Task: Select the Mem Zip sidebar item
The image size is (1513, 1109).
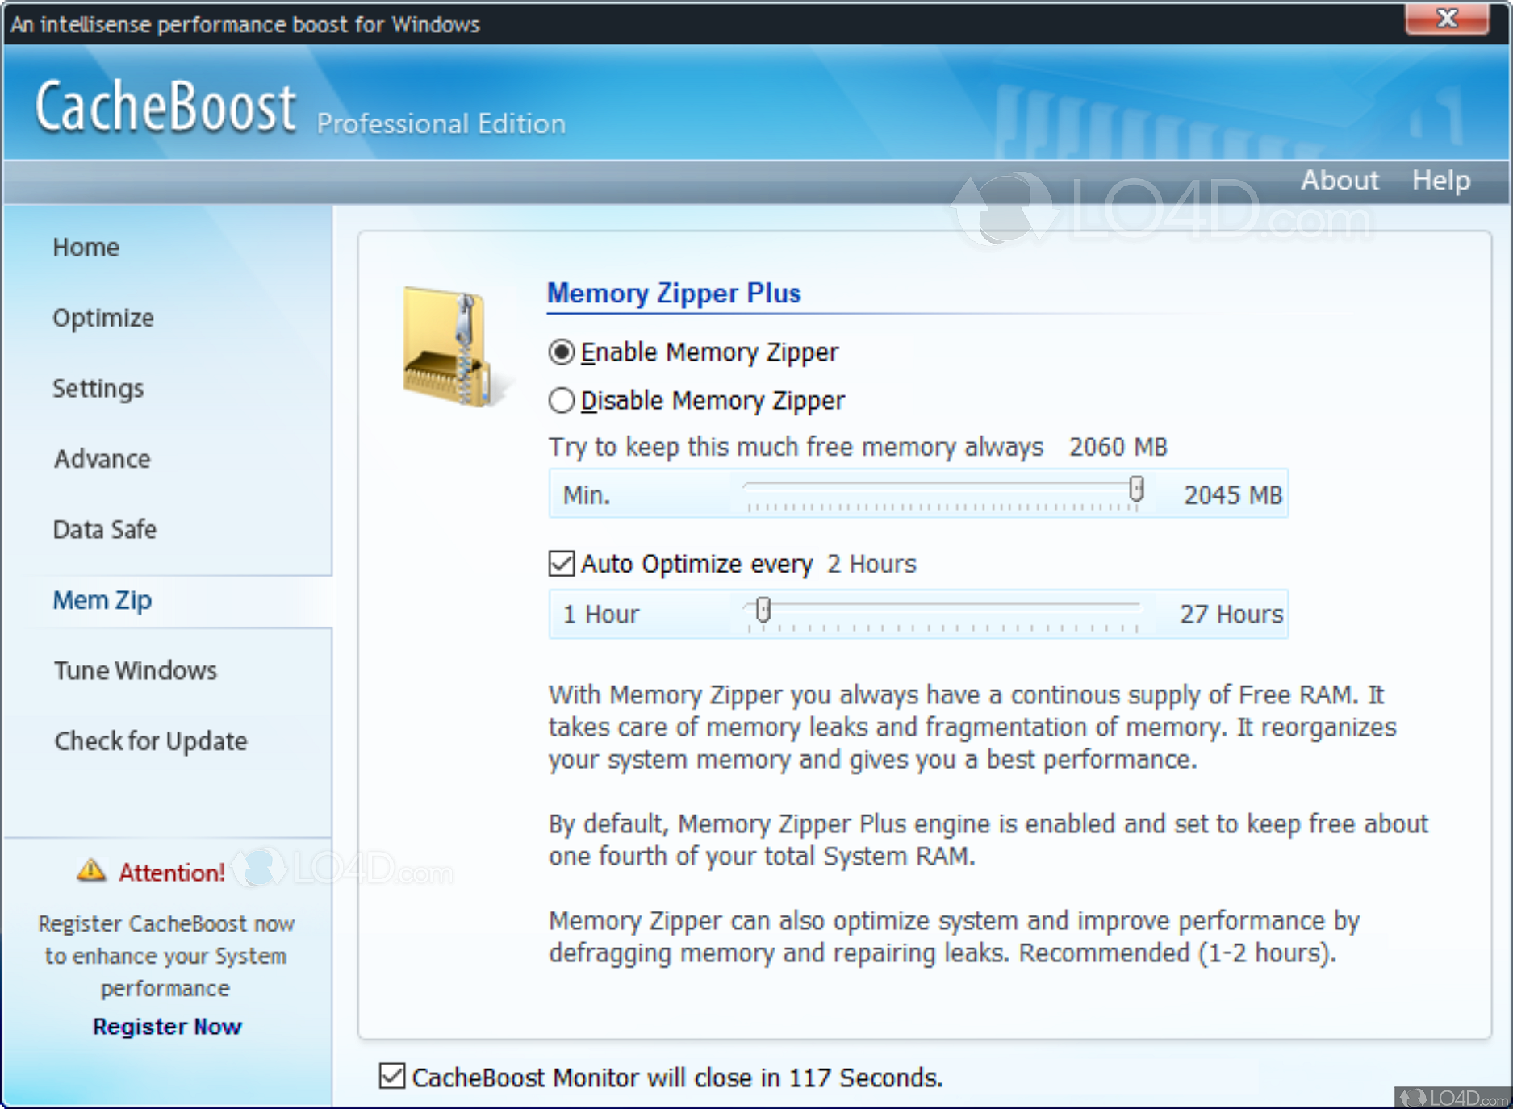Action: 102,600
